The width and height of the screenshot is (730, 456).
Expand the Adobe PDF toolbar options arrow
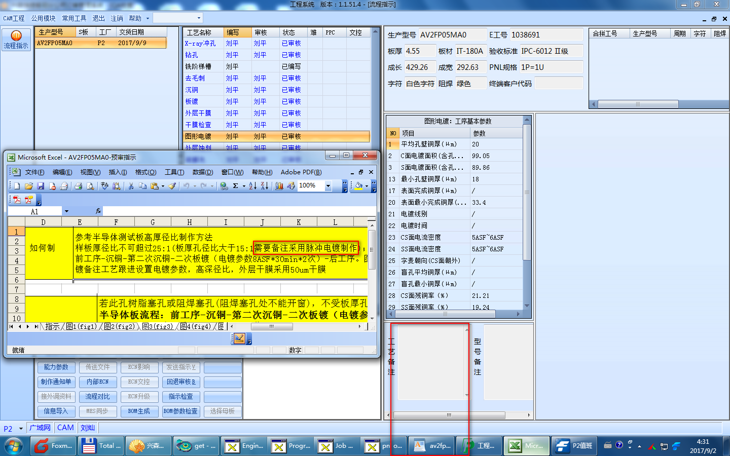coord(39,201)
